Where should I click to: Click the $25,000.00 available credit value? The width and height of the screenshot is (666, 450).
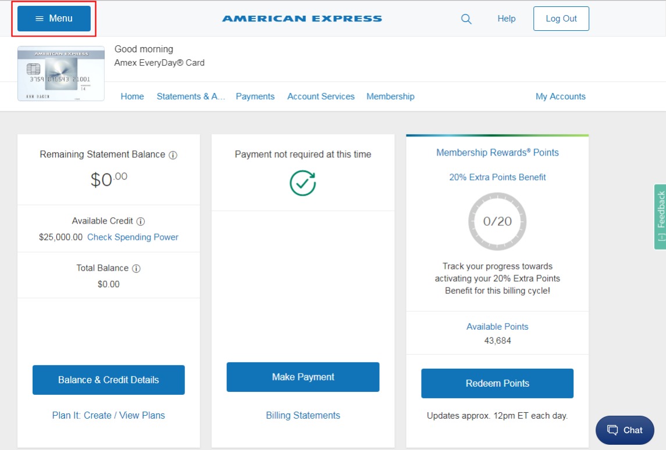click(60, 237)
